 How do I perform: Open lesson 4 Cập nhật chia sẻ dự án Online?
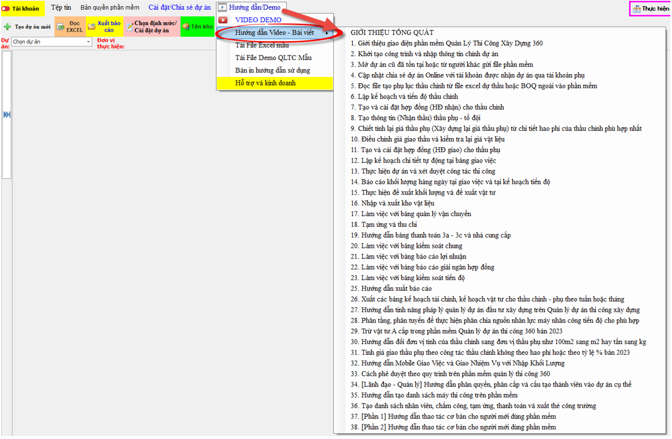tap(468, 75)
